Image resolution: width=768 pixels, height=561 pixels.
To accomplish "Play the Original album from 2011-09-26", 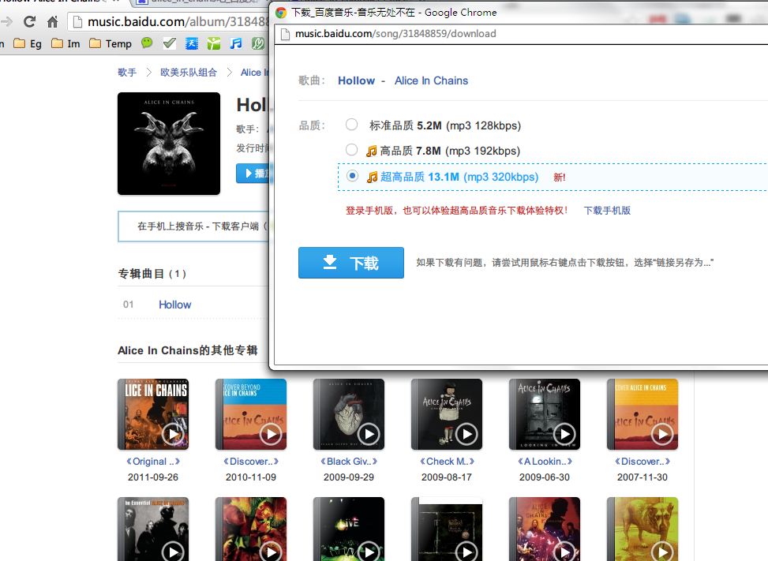I will [173, 434].
